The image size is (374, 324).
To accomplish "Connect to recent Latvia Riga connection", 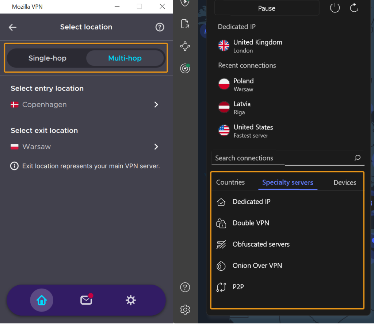I will (287, 108).
